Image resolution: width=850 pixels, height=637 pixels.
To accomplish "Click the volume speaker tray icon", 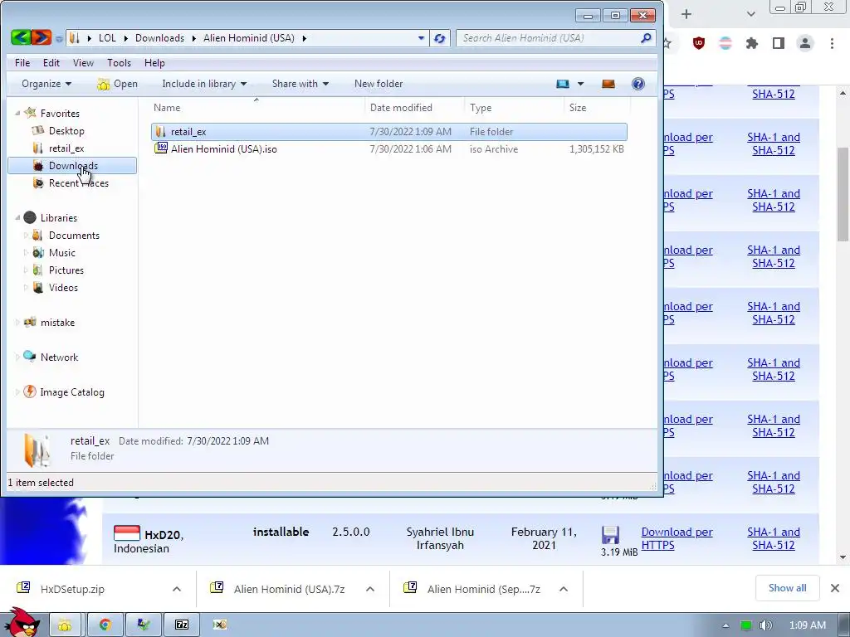I will point(765,625).
